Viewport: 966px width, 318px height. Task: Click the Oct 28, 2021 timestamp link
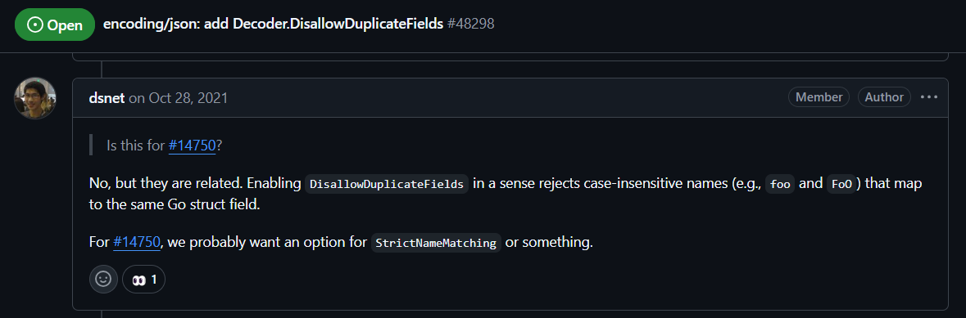188,97
